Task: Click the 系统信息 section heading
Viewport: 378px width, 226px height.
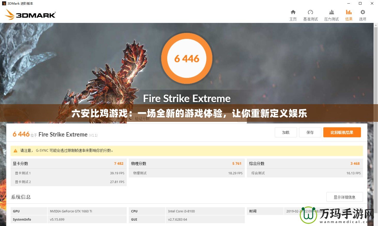Action: 21,197
